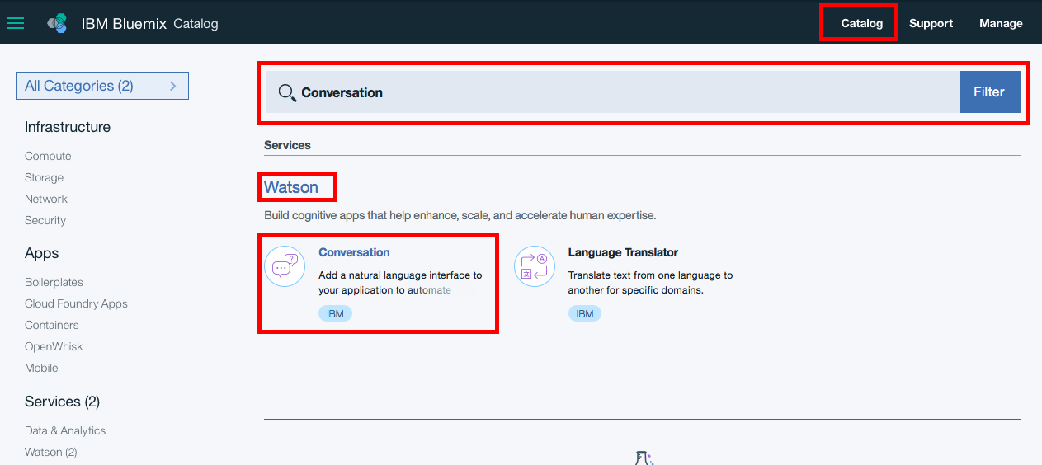Open the Conversation service title link

(354, 252)
